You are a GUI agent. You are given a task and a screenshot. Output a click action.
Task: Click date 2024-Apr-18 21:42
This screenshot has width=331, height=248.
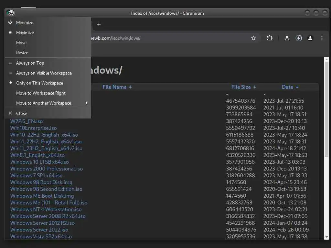[x=284, y=148]
